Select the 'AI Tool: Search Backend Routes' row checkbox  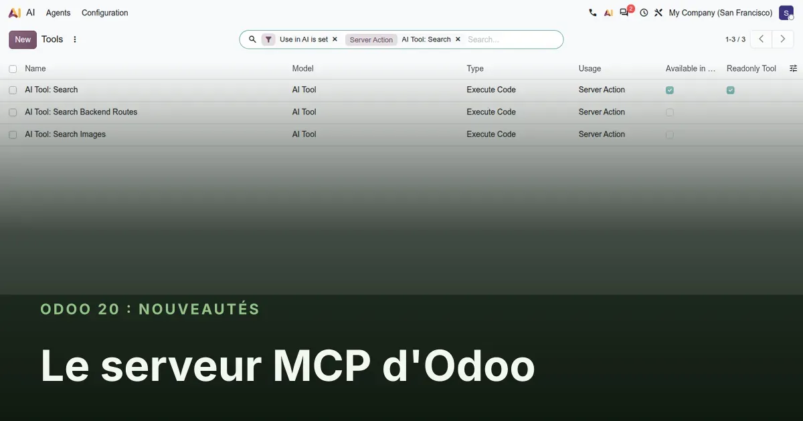coord(13,112)
